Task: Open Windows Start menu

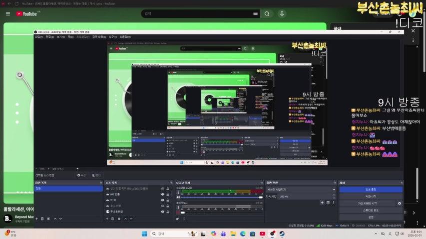Action: pyautogui.click(x=144, y=234)
